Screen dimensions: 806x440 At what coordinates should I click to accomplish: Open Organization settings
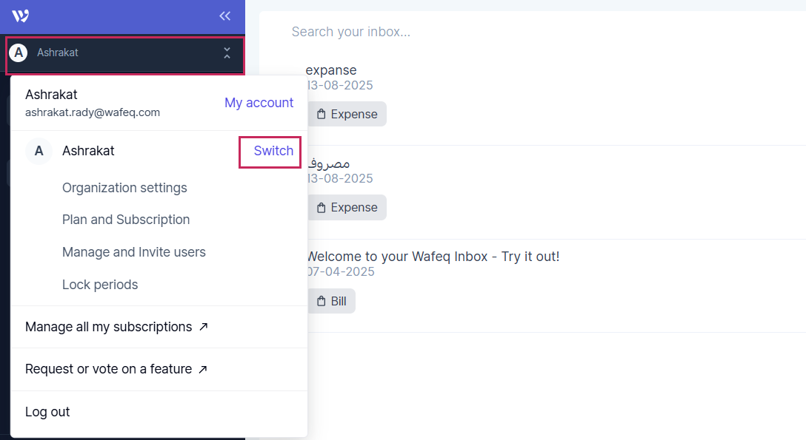tap(124, 188)
